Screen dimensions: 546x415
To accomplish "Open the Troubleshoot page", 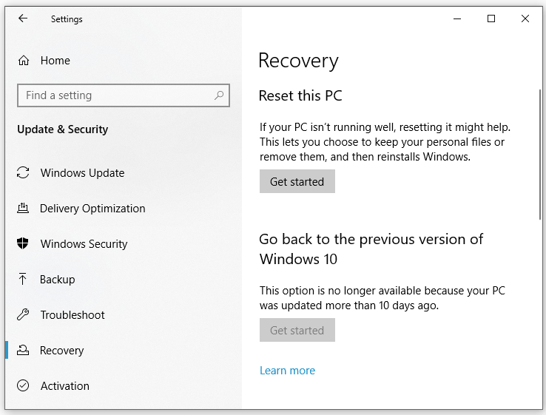I will click(x=73, y=314).
